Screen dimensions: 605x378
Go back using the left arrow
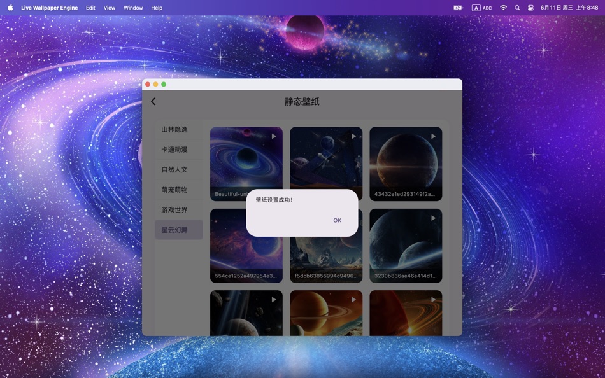[153, 101]
